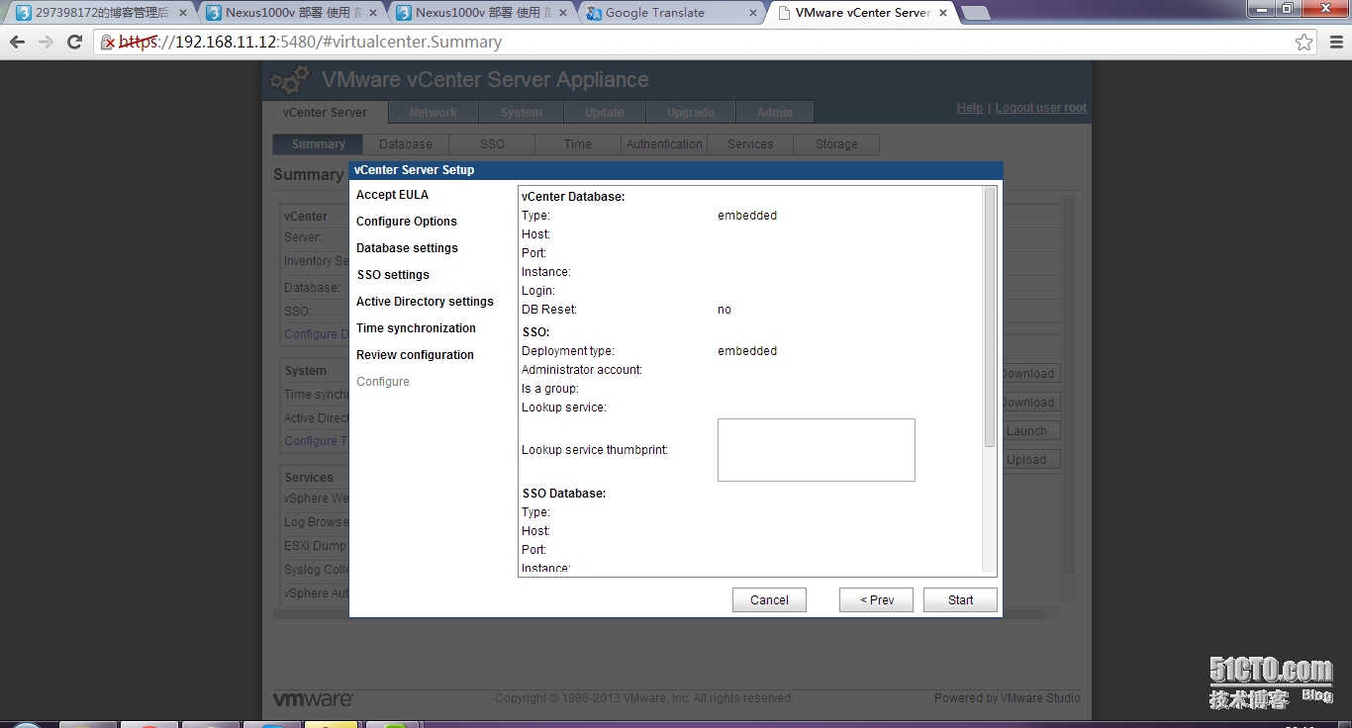Close the Google Translate tab
The image size is (1352, 728).
753,13
